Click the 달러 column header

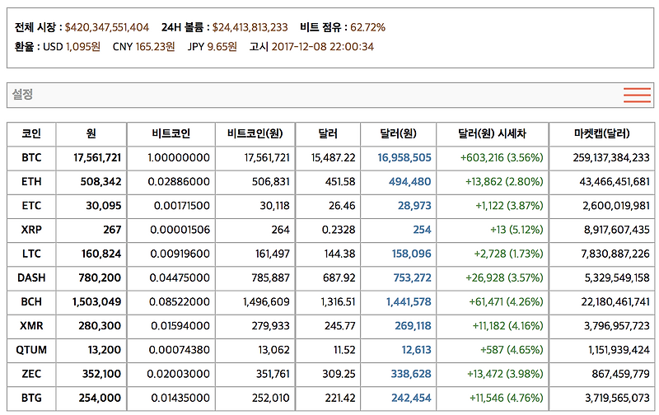[328, 133]
